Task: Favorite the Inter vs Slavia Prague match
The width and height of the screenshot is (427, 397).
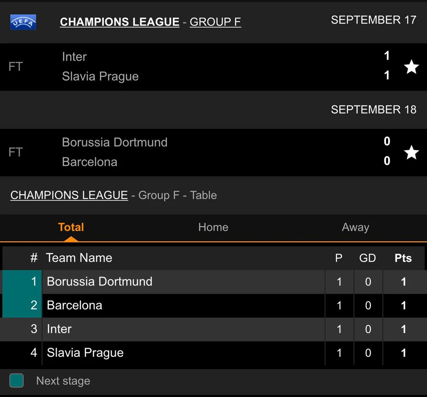Action: [x=411, y=67]
